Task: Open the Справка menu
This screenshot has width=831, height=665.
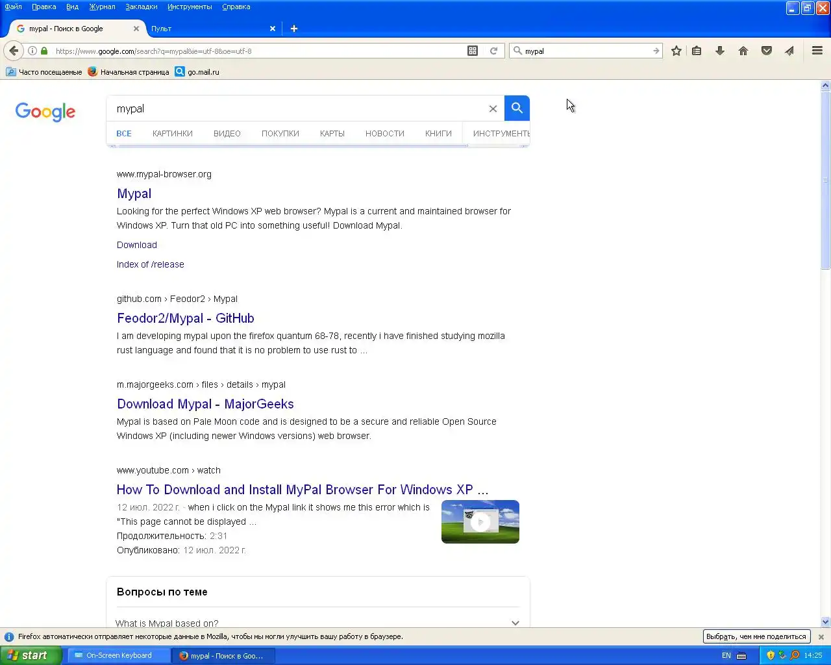Action: click(x=236, y=6)
